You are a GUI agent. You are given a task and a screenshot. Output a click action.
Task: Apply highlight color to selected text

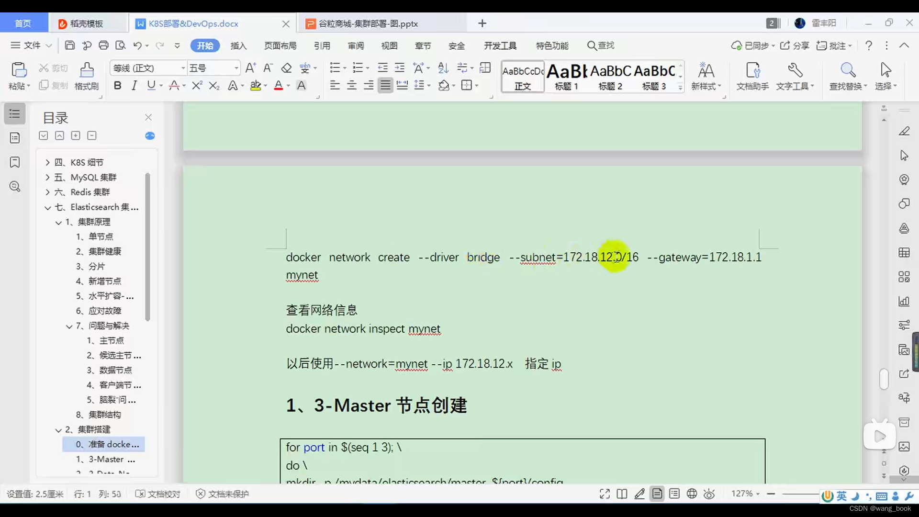256,85
